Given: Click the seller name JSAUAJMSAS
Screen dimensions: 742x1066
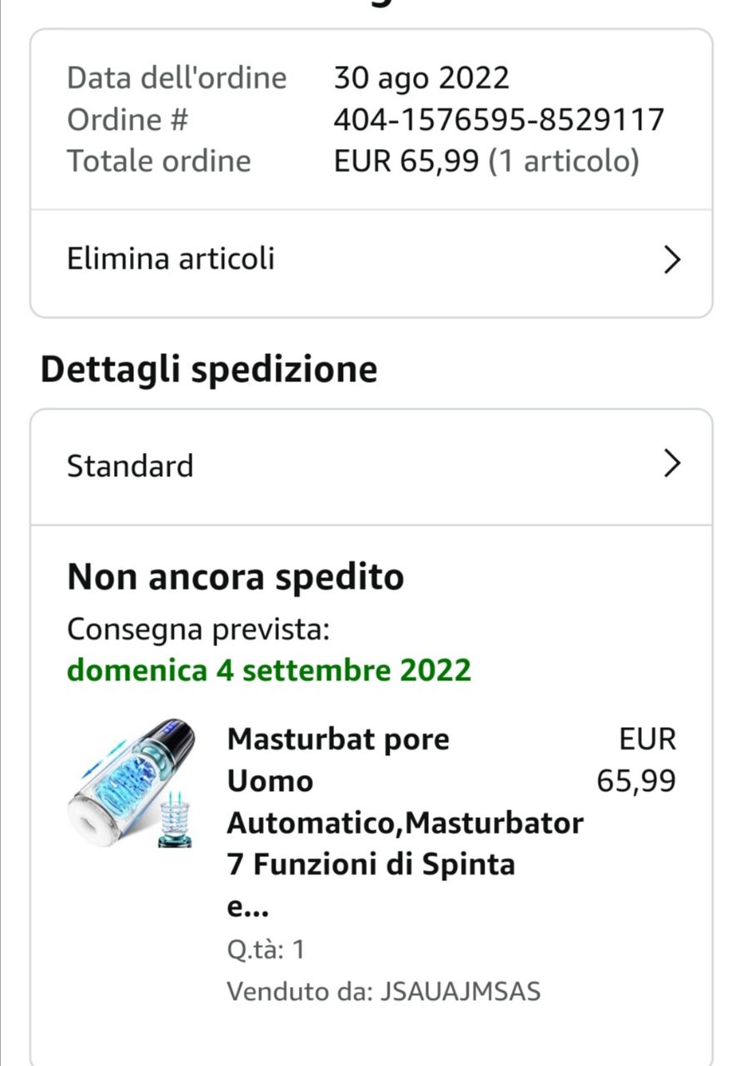Looking at the screenshot, I should 461,992.
